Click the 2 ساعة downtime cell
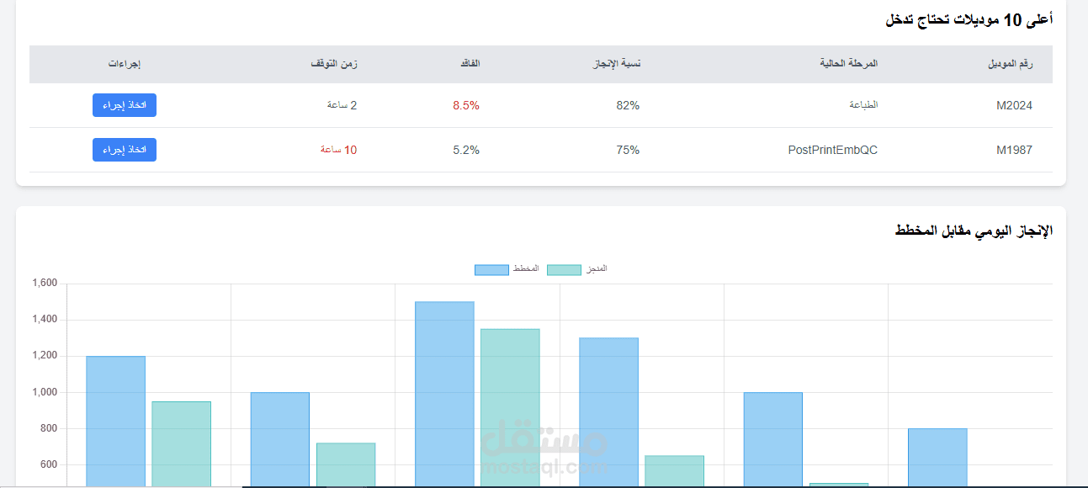1088x488 pixels. [x=342, y=105]
